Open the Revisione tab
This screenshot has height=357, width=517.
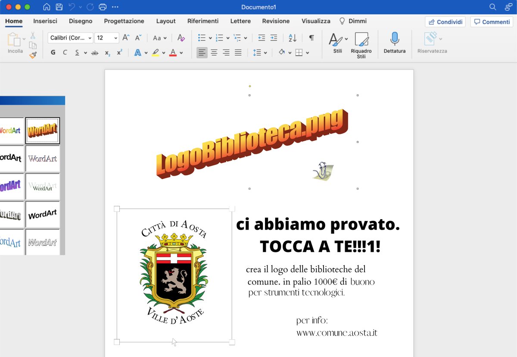click(276, 21)
